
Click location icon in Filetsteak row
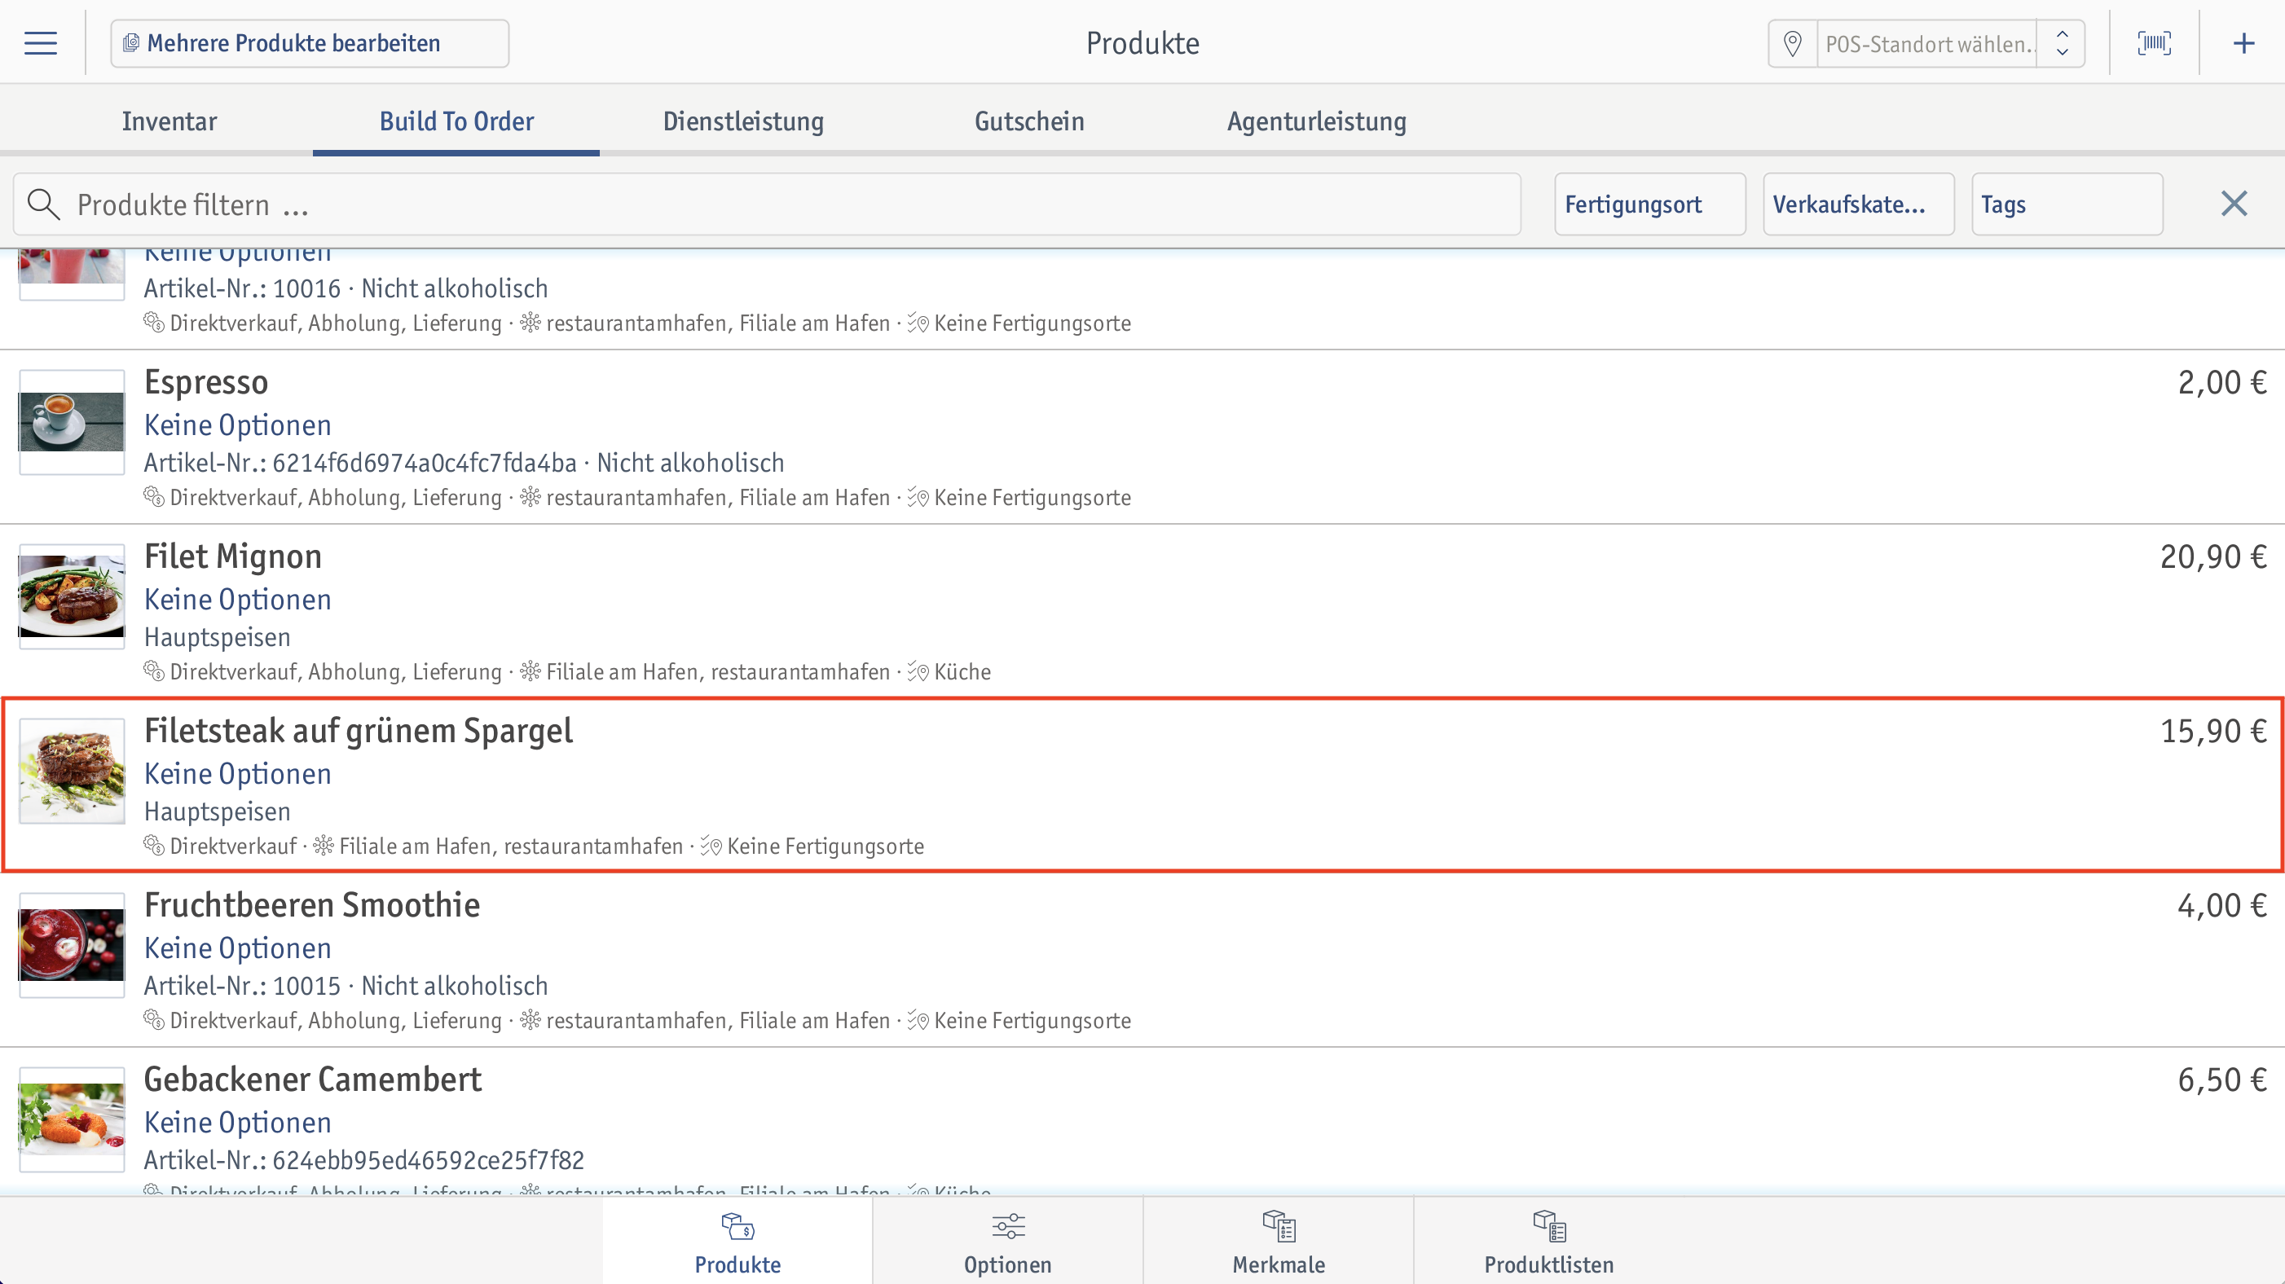pyautogui.click(x=324, y=845)
